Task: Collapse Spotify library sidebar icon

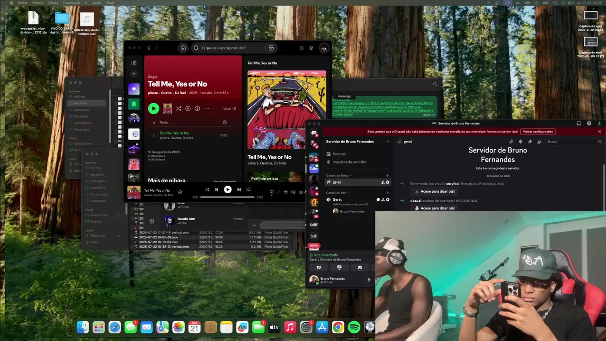Action: (x=134, y=63)
